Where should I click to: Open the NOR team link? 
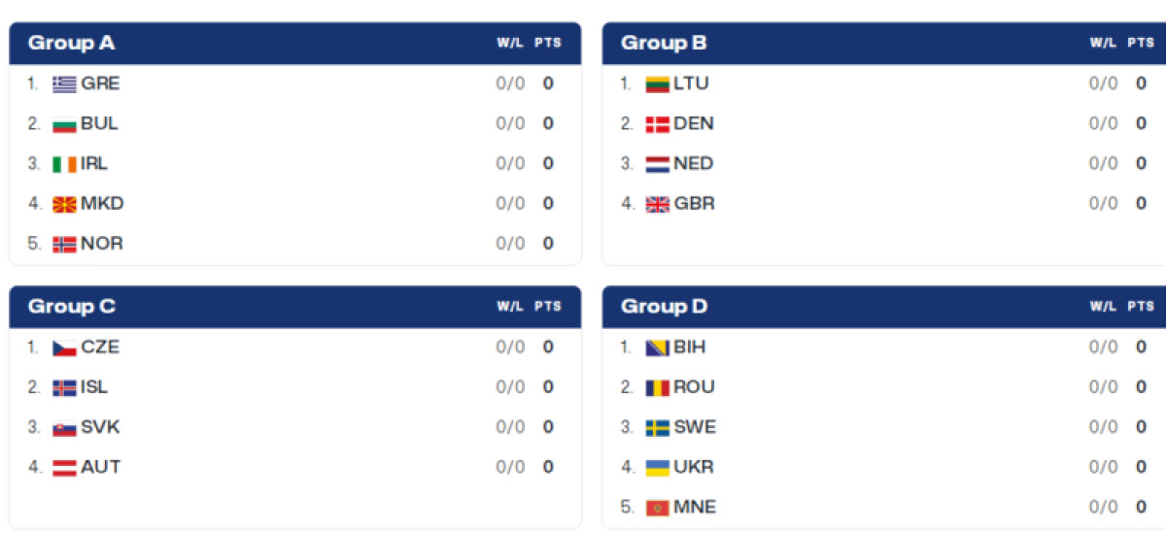[102, 244]
